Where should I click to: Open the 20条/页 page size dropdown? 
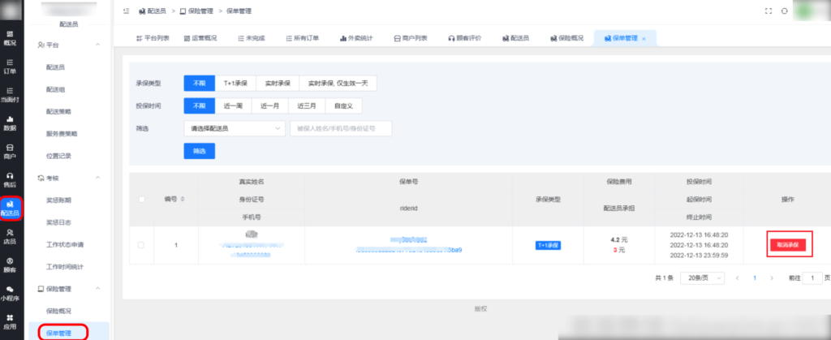pos(703,278)
